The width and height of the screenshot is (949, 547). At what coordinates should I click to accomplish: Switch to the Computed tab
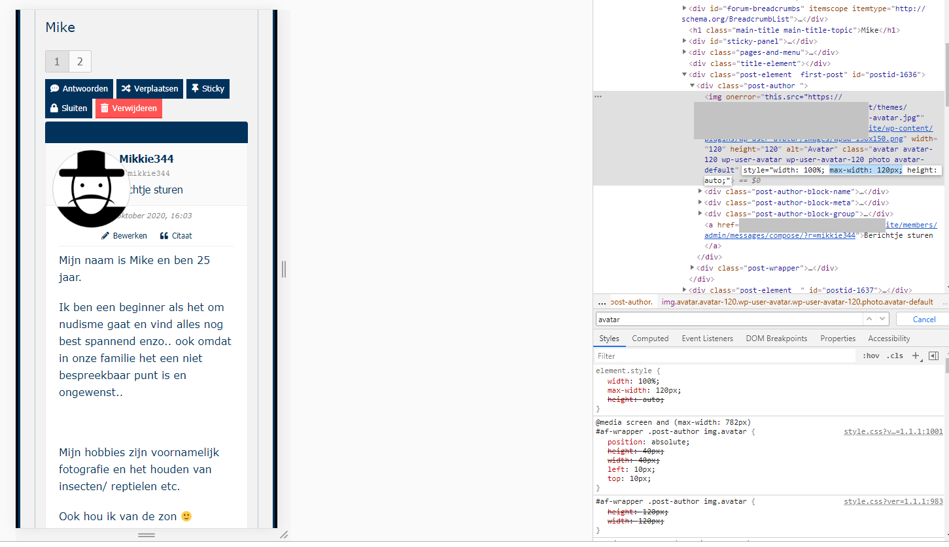(x=649, y=339)
